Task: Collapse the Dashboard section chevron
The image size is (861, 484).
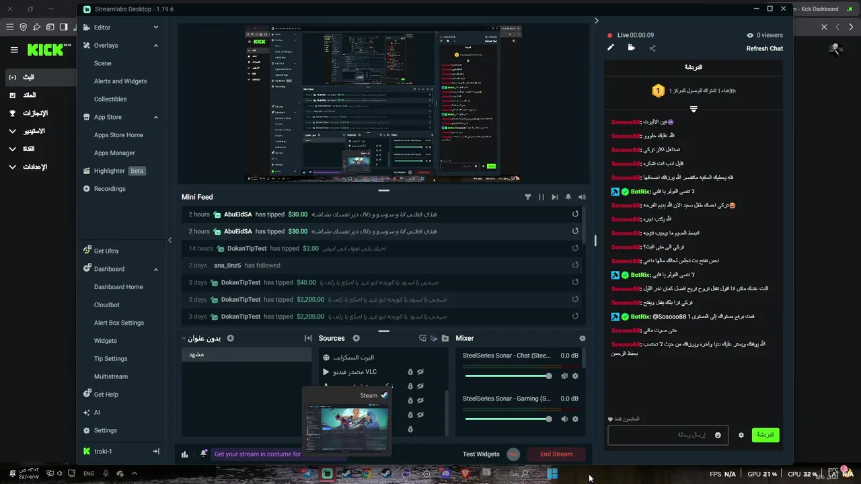Action: tap(156, 270)
